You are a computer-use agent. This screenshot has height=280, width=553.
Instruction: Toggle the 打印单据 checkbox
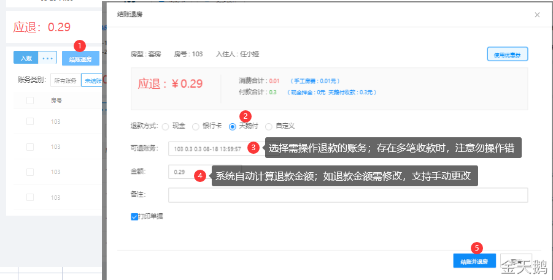[134, 217]
